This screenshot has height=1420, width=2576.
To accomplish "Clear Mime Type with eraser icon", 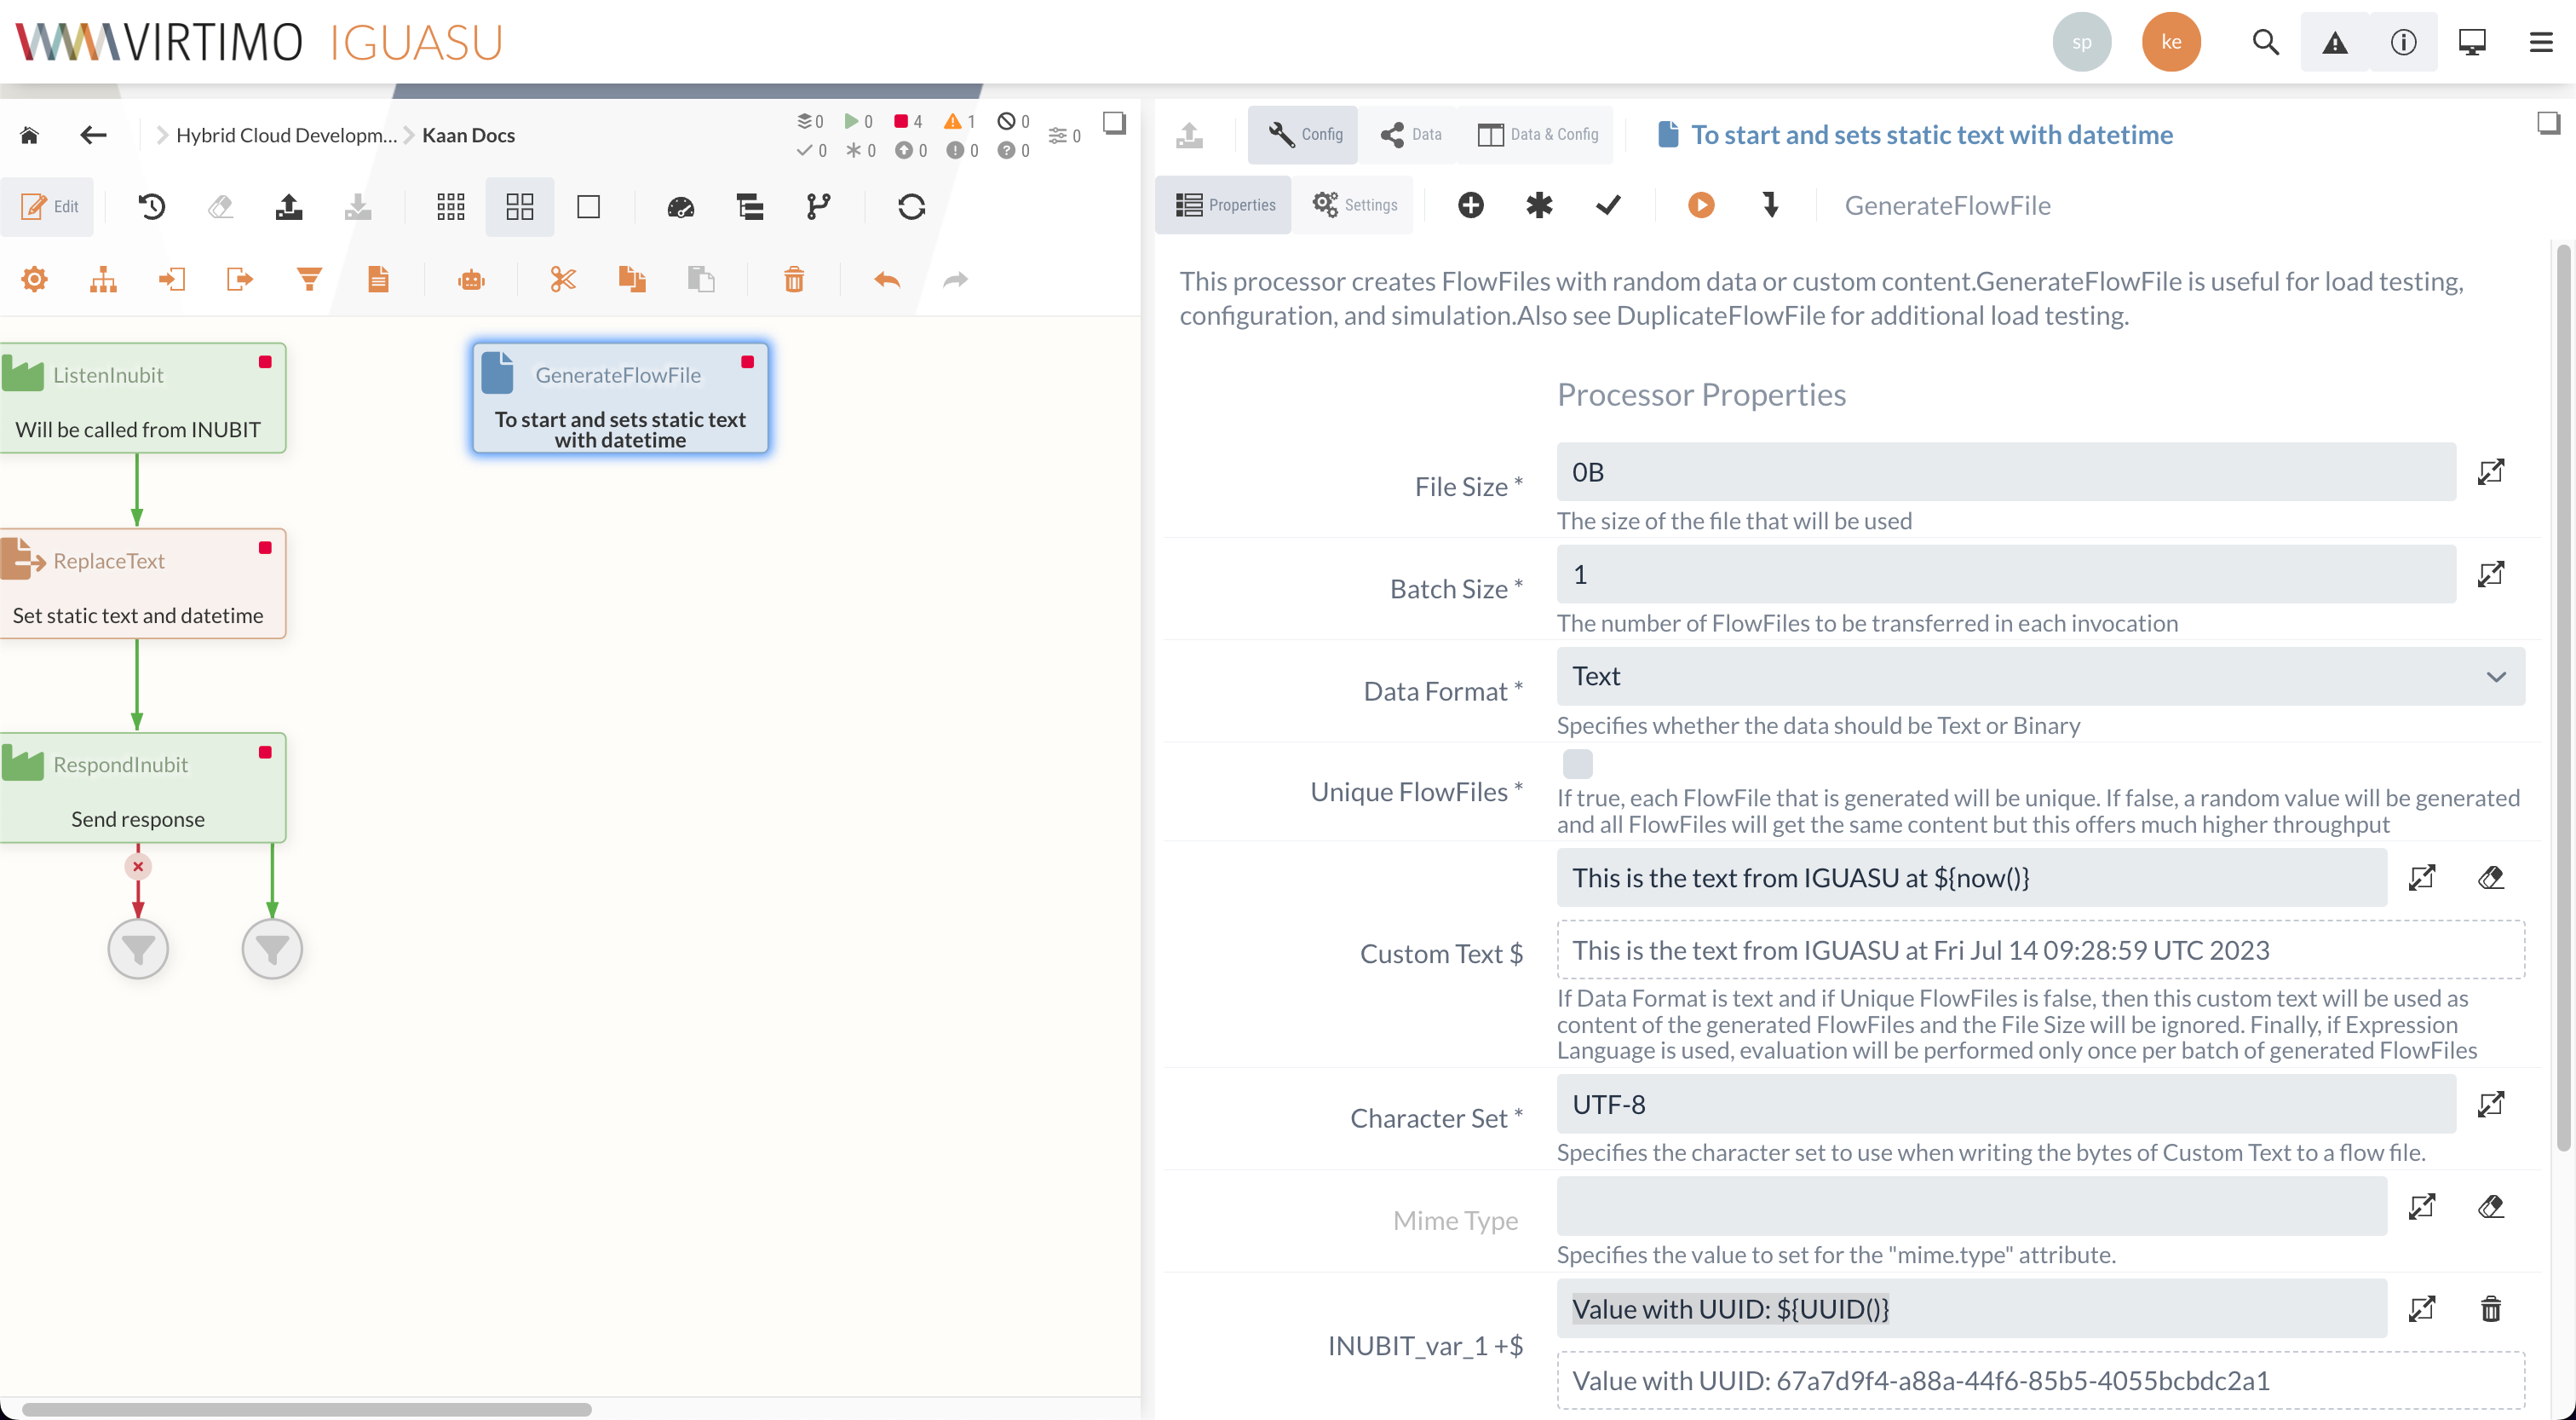I will click(2491, 1207).
